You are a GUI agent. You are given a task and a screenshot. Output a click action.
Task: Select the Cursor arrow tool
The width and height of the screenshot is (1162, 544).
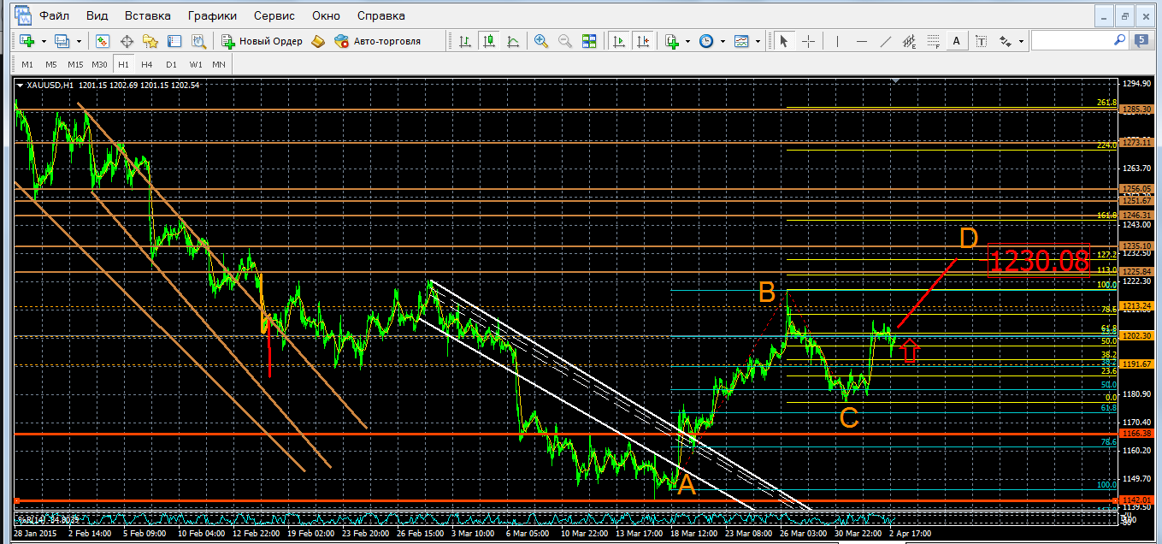[782, 41]
